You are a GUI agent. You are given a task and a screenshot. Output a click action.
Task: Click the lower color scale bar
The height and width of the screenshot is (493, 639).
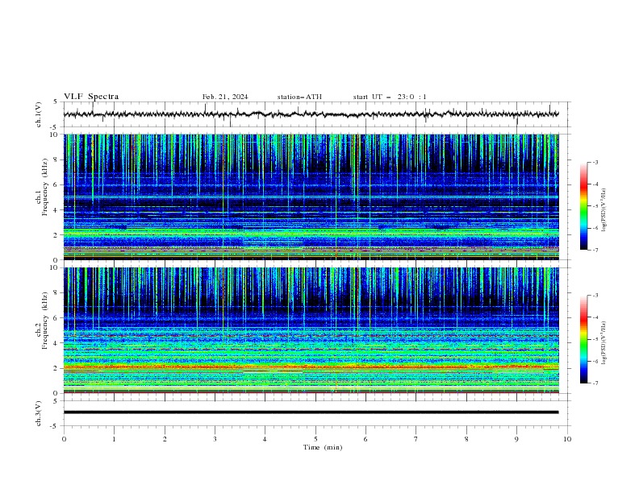(x=584, y=339)
